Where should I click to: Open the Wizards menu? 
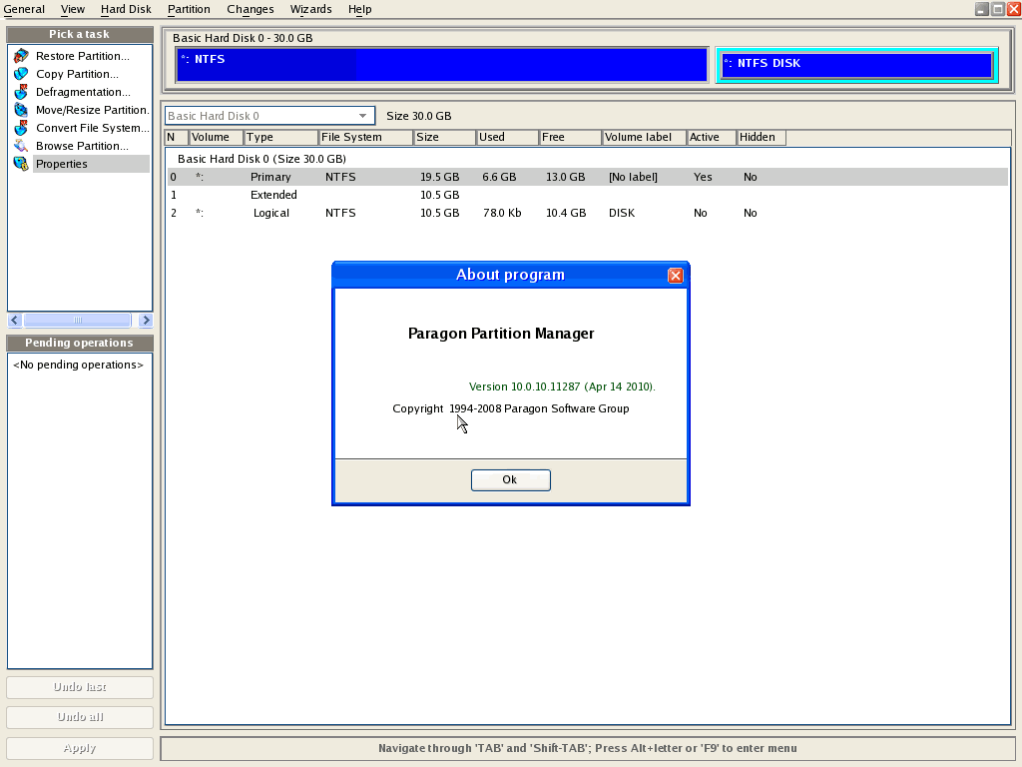[311, 9]
